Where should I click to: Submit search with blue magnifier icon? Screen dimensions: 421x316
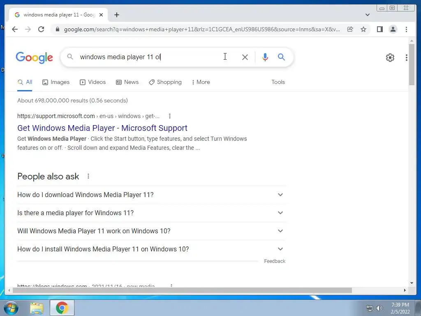tap(281, 57)
